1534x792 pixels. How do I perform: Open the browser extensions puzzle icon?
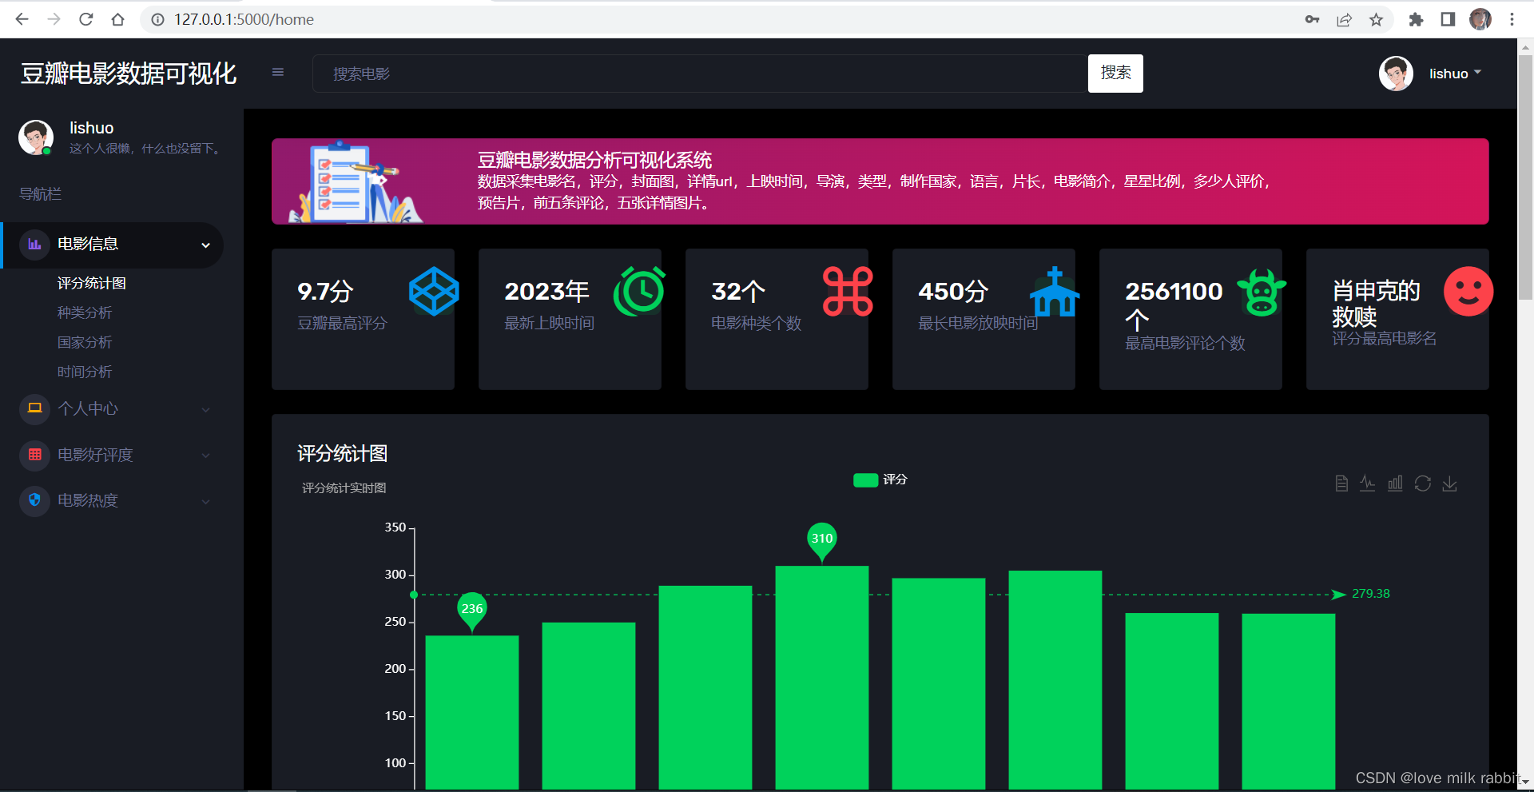[x=1416, y=19]
